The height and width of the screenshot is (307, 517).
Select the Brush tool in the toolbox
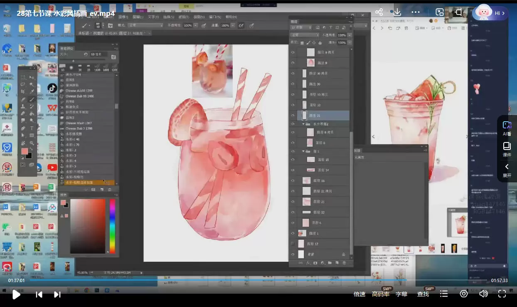pos(32,99)
